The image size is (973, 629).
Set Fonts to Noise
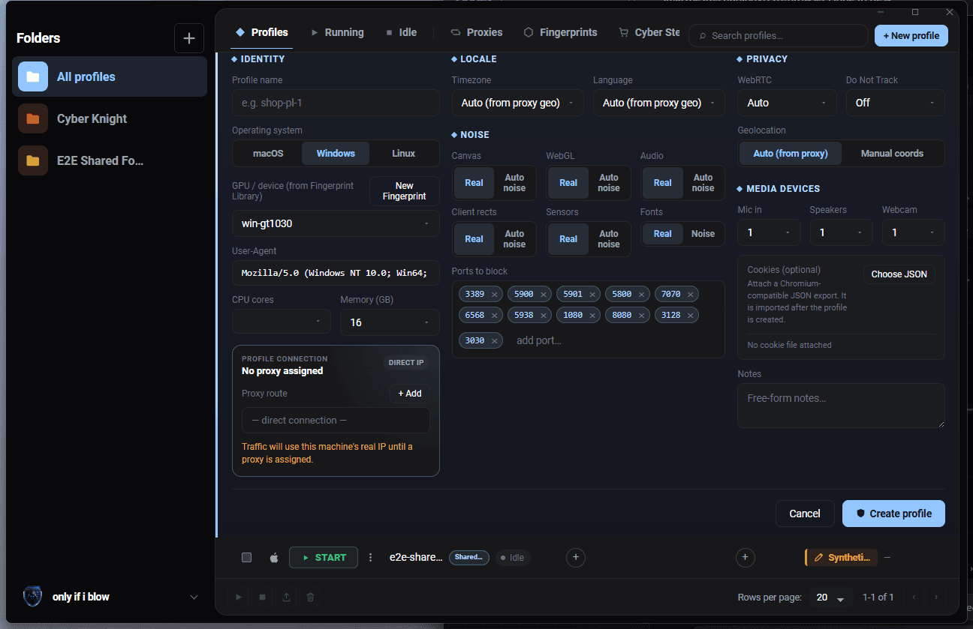(703, 234)
